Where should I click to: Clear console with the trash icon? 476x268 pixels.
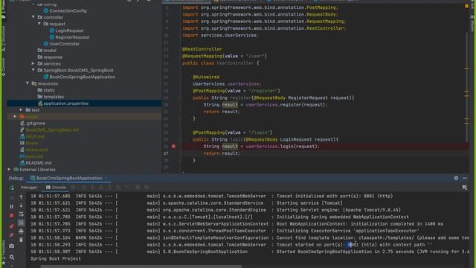click(21, 240)
